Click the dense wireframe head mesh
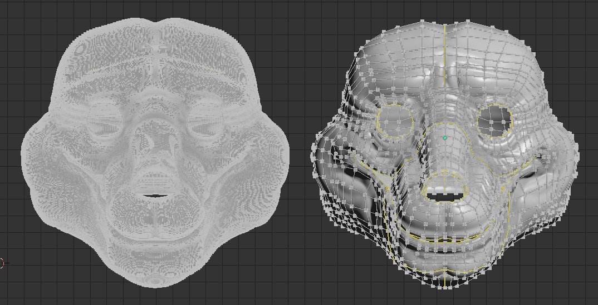Image resolution: width=598 pixels, height=305 pixels. pos(155,152)
